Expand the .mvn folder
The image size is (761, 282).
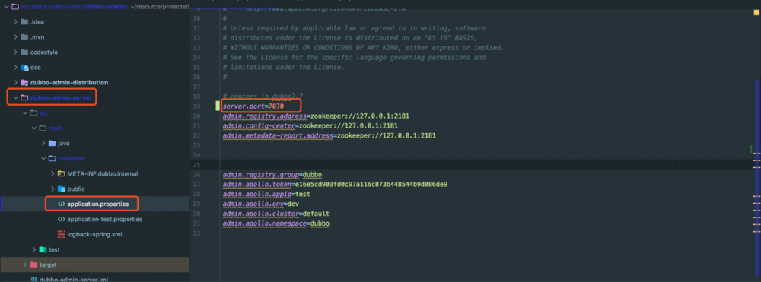tap(15, 36)
